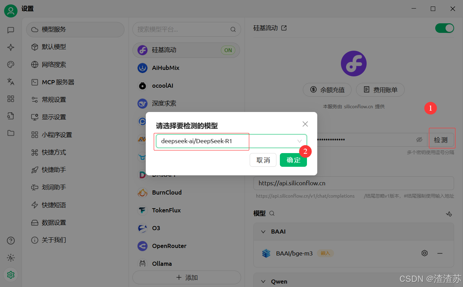Screen dimensions: 463x287
Task: Select Ollama provider
Action: [186, 264]
